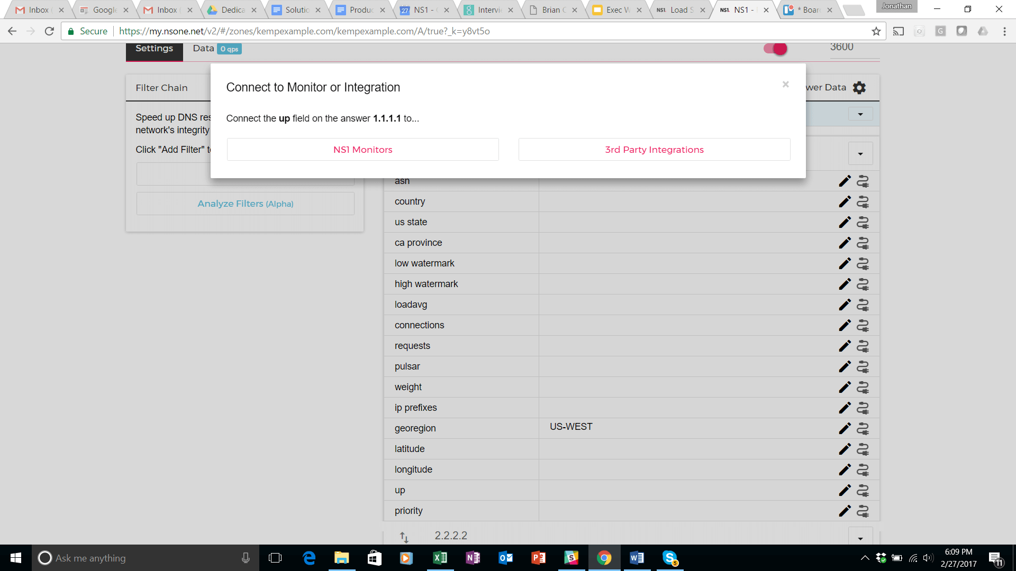Click the connect feed icon for up
The image size is (1016, 571).
point(863,490)
